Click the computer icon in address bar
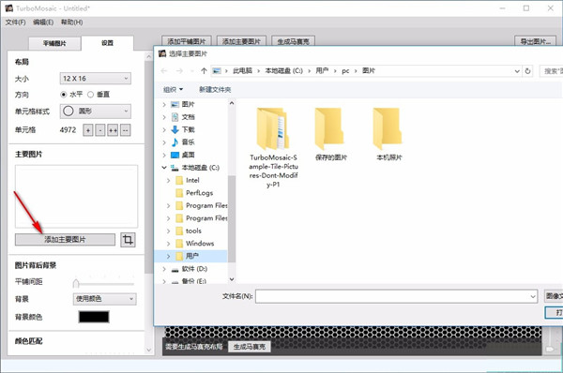563x373 pixels. 217,71
